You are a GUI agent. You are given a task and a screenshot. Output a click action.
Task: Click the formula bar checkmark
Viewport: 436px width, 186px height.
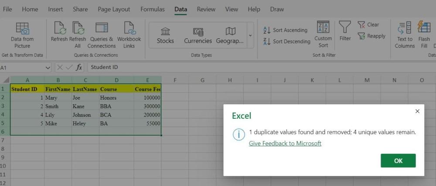point(69,67)
